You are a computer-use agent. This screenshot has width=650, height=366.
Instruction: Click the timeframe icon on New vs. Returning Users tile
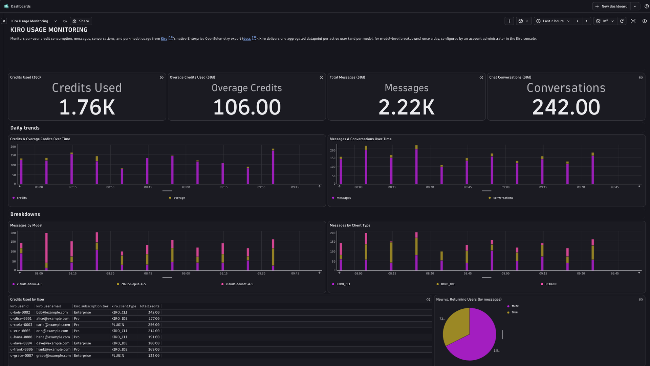(641, 300)
